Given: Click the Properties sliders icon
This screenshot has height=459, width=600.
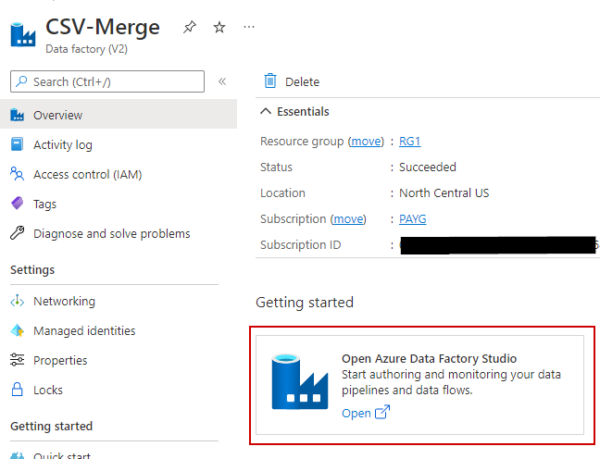Looking at the screenshot, I should (x=17, y=360).
